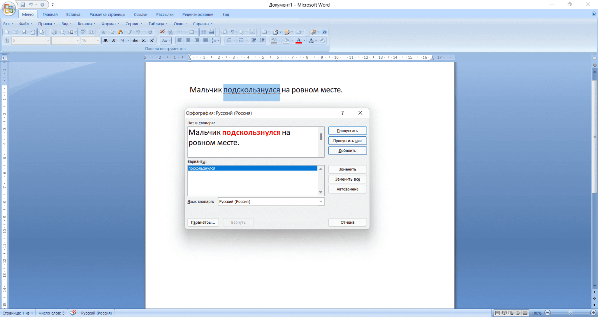Click the Columns layout icon
The height and width of the screenshot is (317, 598).
[203, 32]
